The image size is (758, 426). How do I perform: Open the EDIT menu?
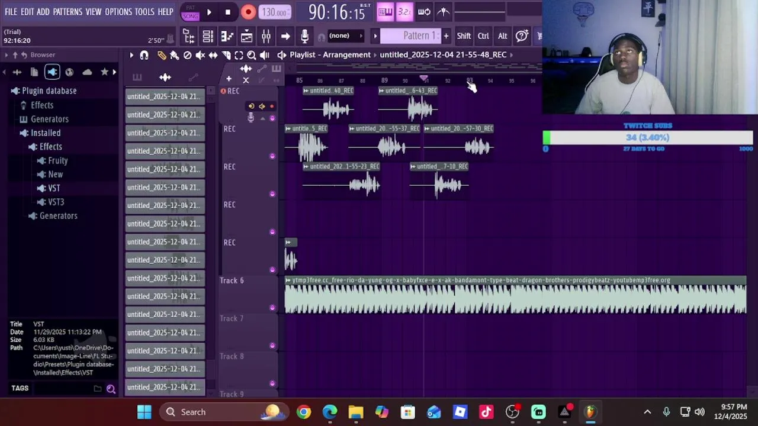tap(27, 12)
